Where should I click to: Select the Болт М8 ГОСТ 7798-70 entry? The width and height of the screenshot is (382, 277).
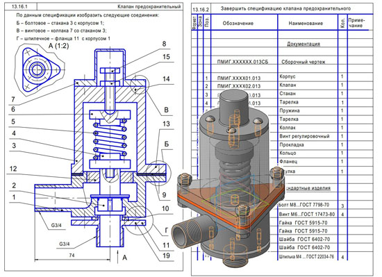pos(304,205)
